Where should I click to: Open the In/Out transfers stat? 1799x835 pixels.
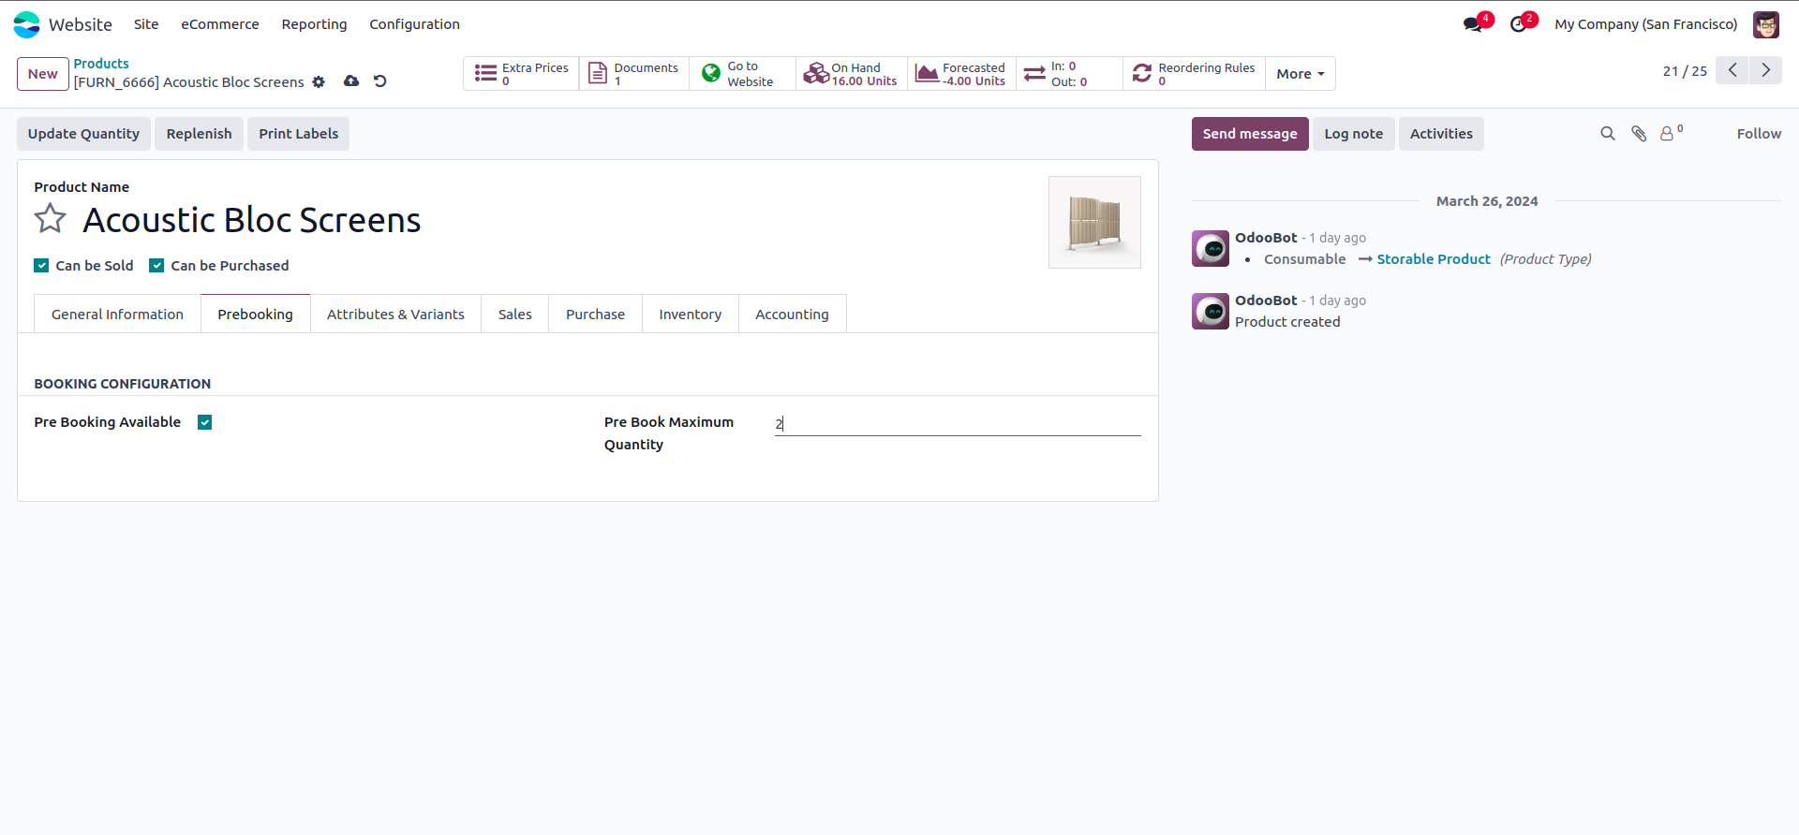1069,74
